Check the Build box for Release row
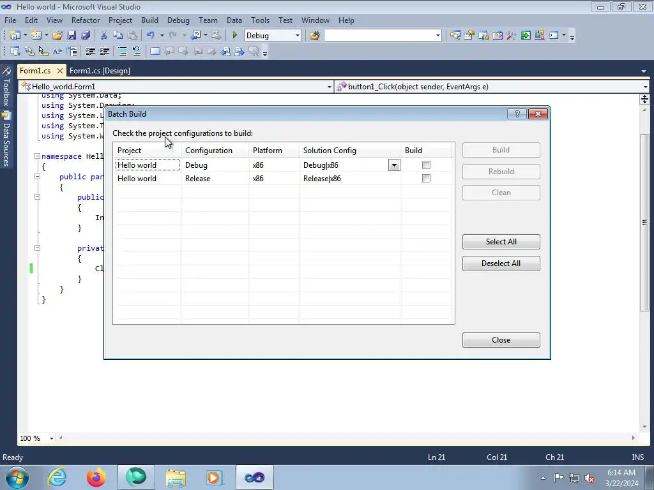The width and height of the screenshot is (654, 490). 426,179
